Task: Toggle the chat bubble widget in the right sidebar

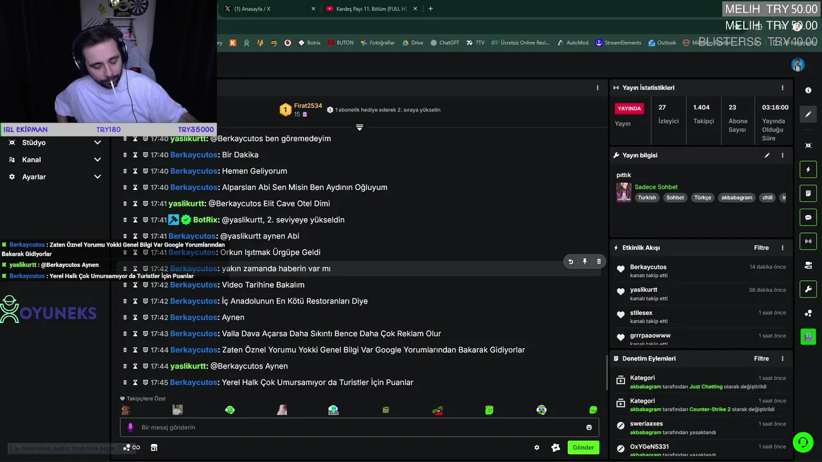Action: [x=809, y=218]
